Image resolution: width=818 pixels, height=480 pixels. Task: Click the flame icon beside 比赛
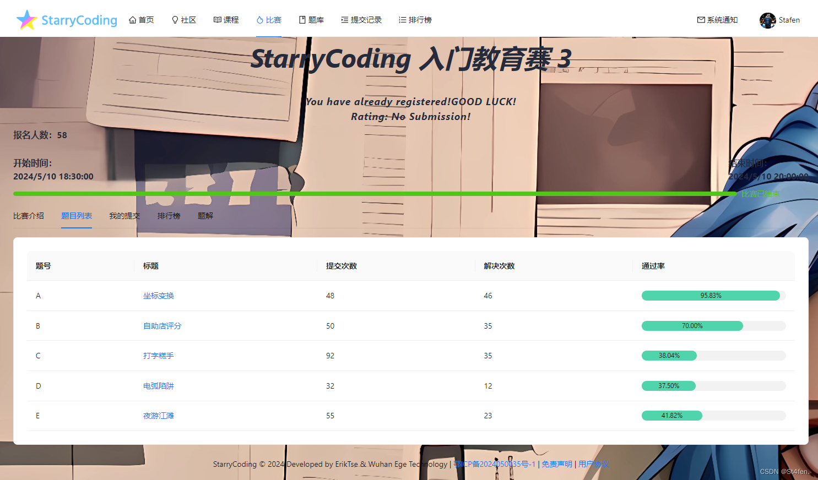pyautogui.click(x=260, y=20)
